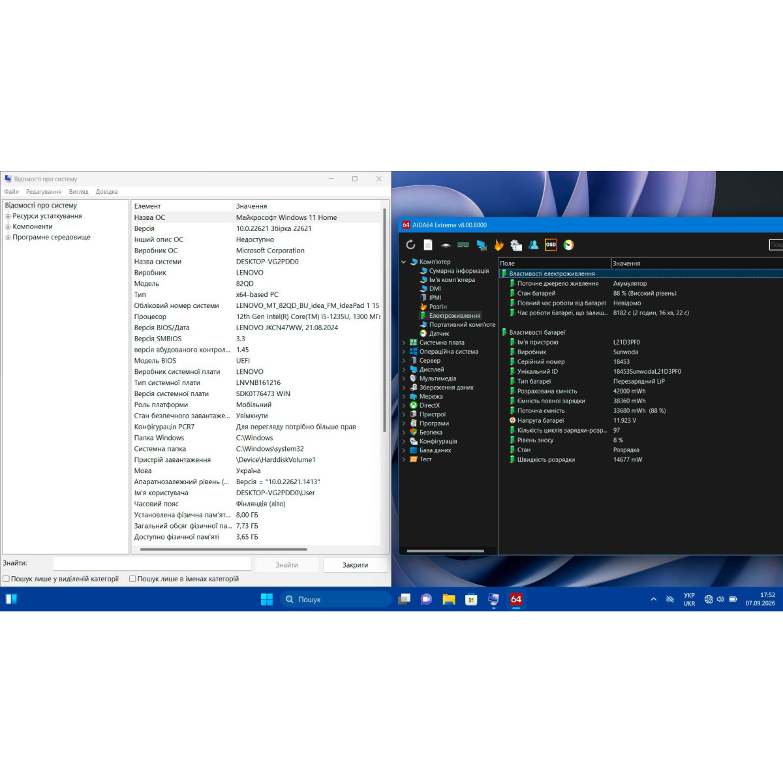Click the Значення column header in AIDA64
Image resolution: width=783 pixels, height=783 pixels.
click(697, 263)
